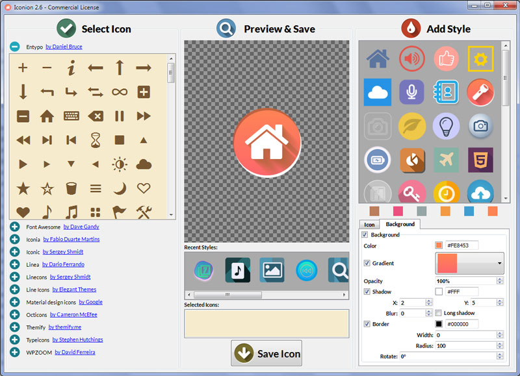Viewport: 520px width, 376px height.
Task: Apply the microphone style preset
Action: pos(412,92)
